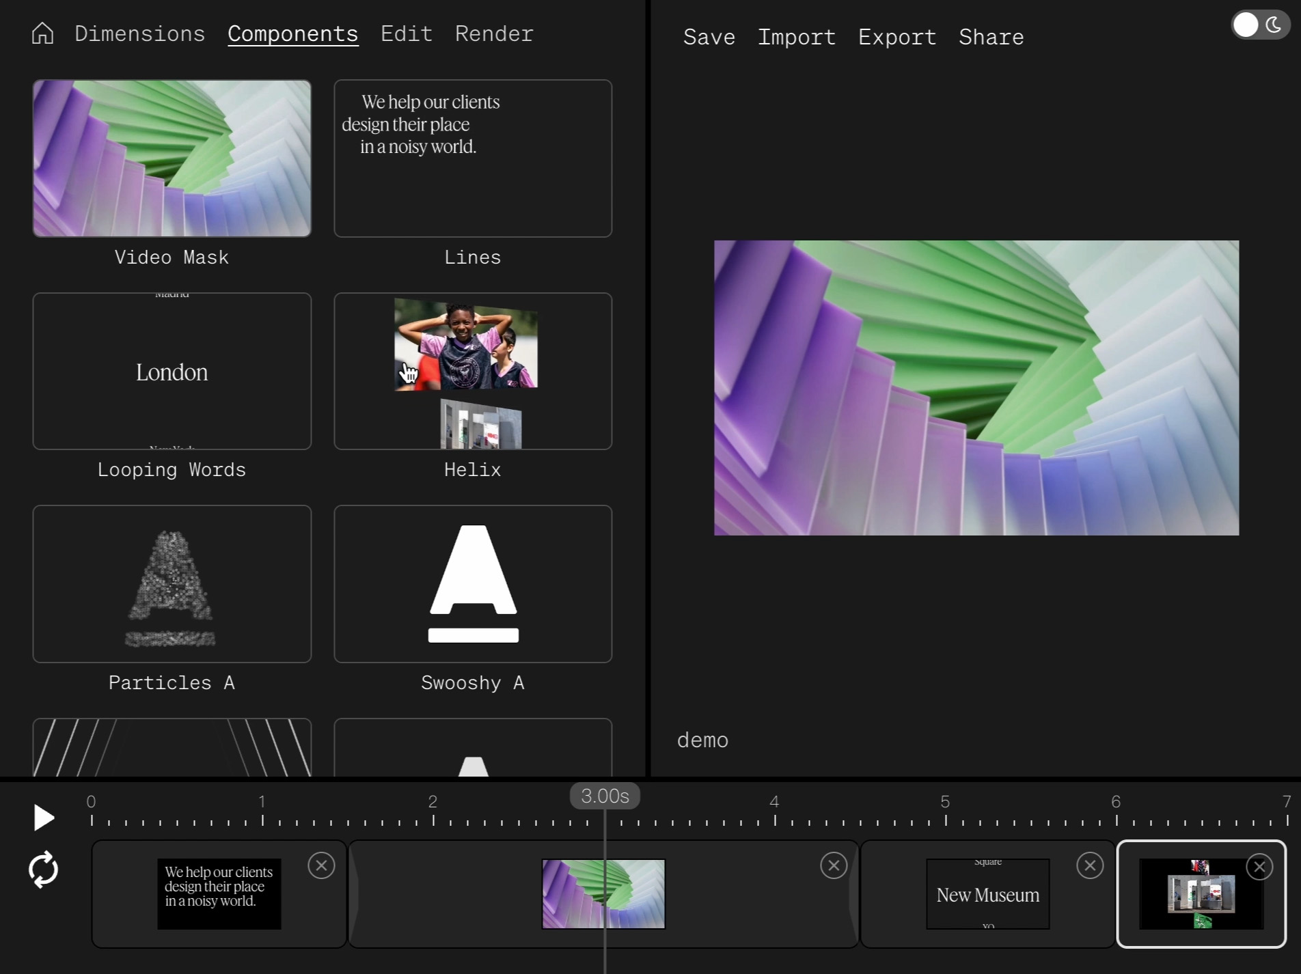
Task: Select the Particles A component
Action: pos(172,584)
